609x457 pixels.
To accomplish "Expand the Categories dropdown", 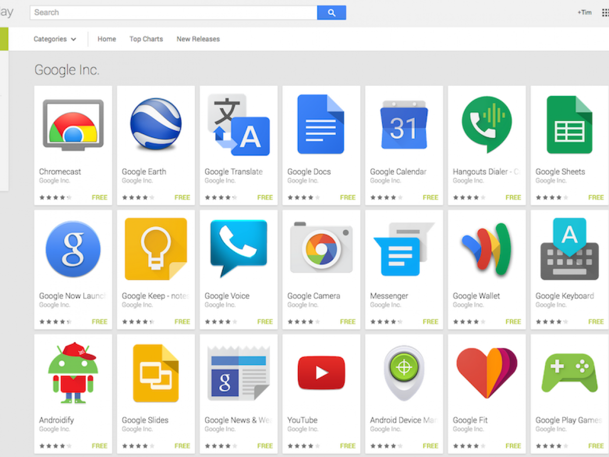I will coord(55,39).
